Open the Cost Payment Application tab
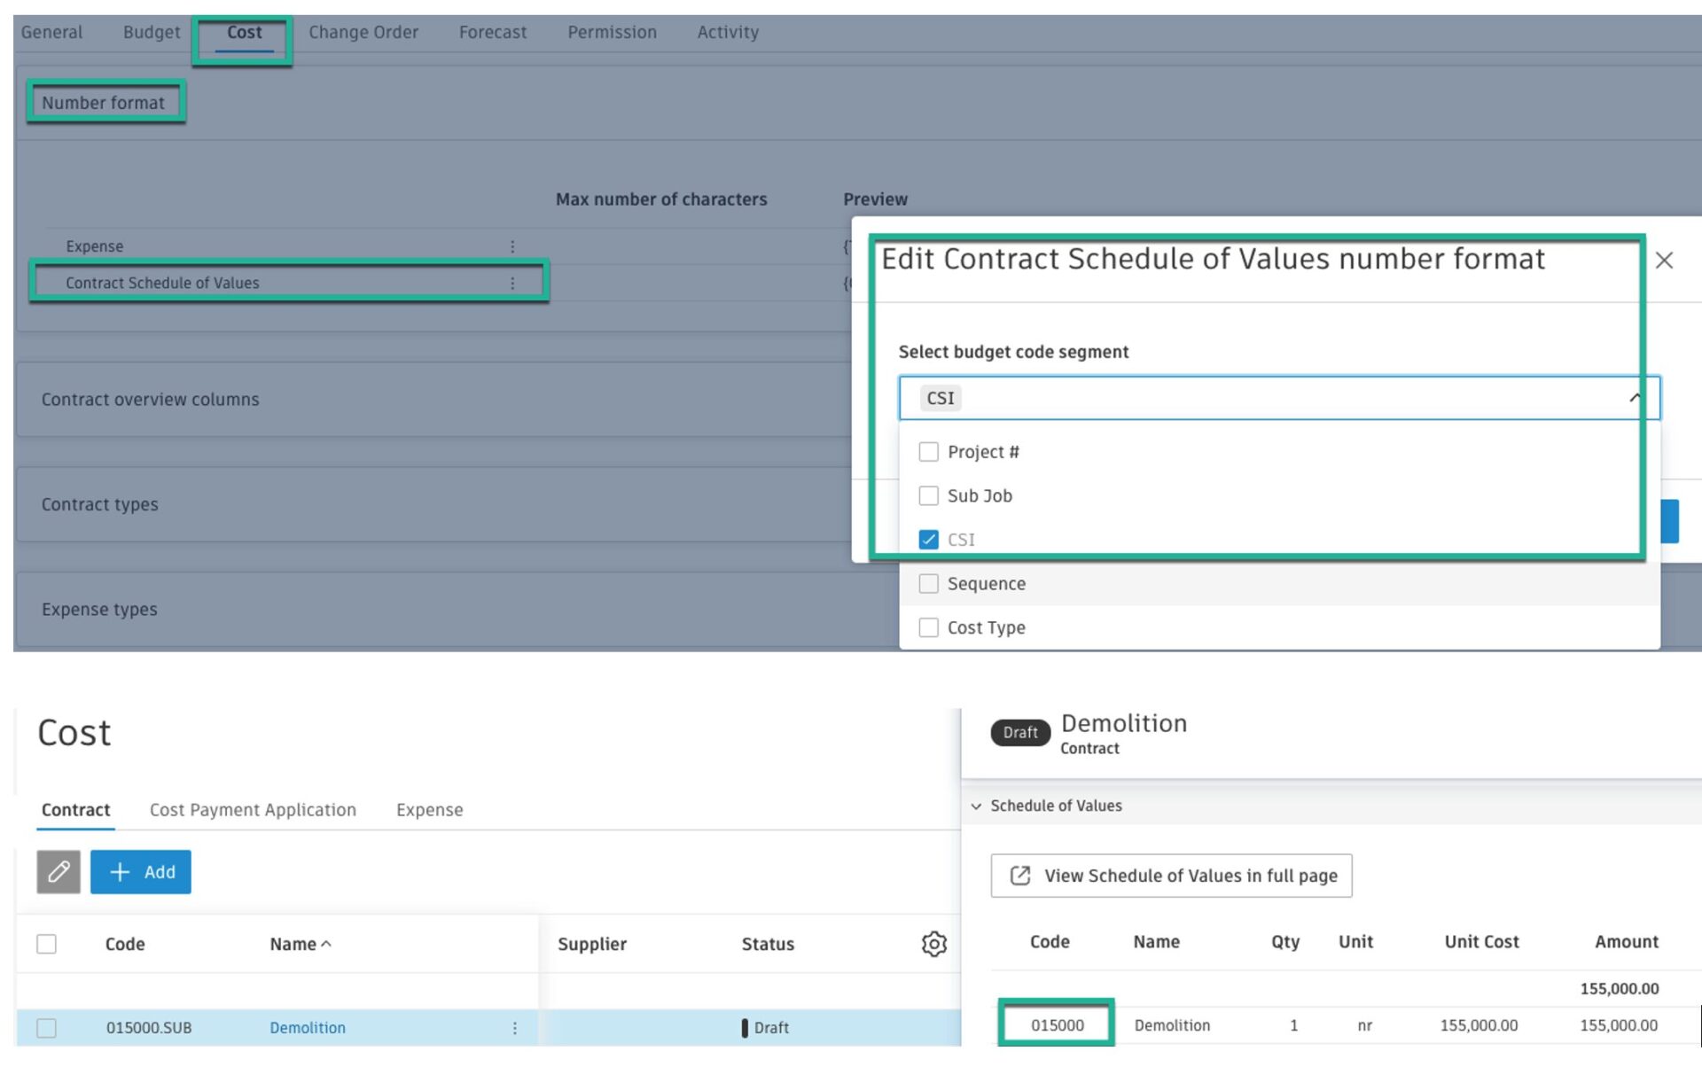The height and width of the screenshot is (1067, 1702). point(253,809)
